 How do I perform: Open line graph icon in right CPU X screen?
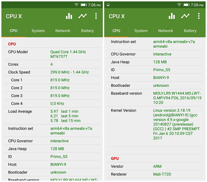tap(185, 16)
